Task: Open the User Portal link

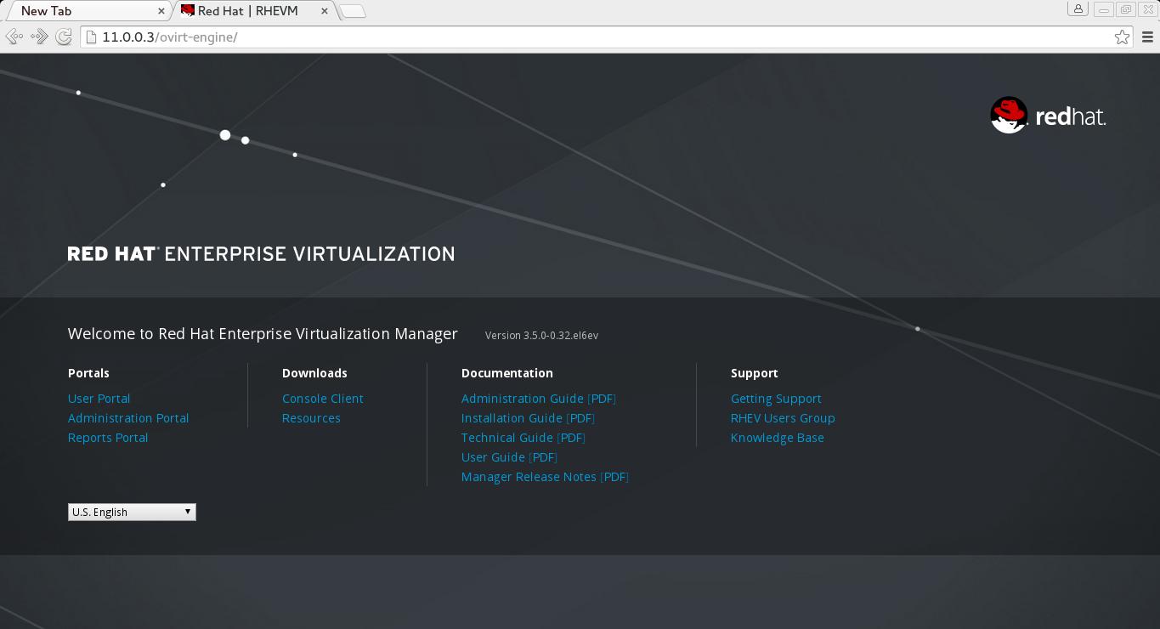Action: click(x=99, y=399)
